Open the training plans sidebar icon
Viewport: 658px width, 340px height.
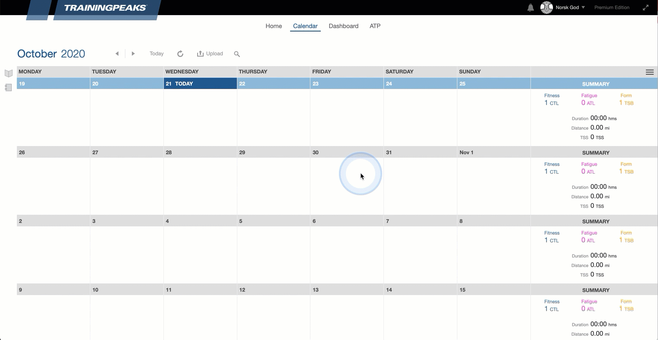click(8, 88)
